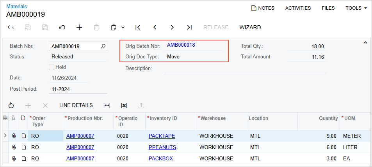This screenshot has width=372, height=167.
Task: Click the undo icon in toolbar
Action: pos(62,27)
